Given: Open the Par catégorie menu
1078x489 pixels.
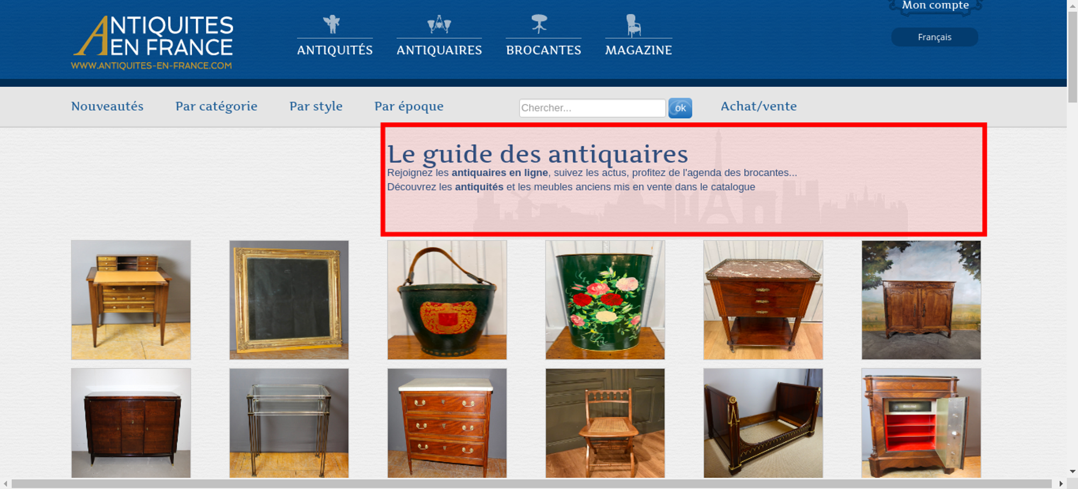Looking at the screenshot, I should [x=216, y=107].
